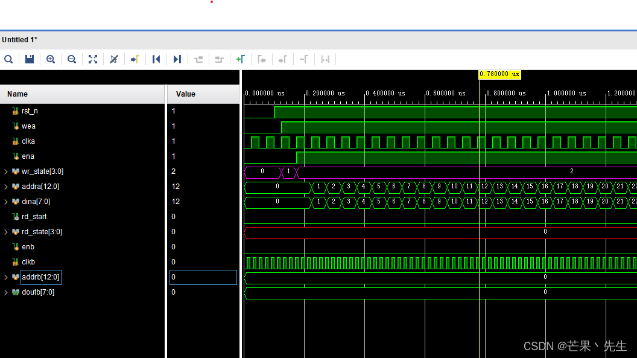Screen dimensions: 637x358
Task: Go to time cursor icon
Action: pyautogui.click(x=135, y=59)
